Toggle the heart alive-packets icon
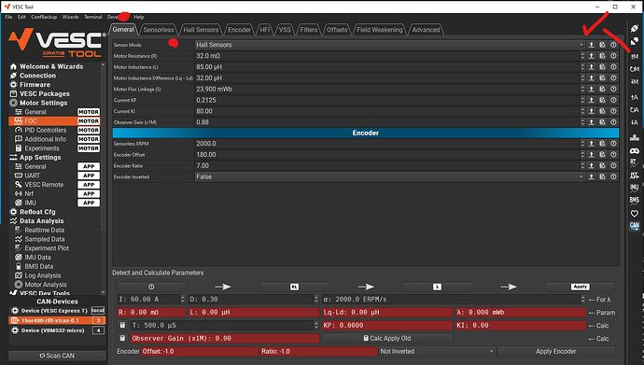 pos(635,213)
